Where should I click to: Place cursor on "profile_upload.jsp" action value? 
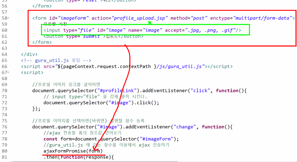140,18
